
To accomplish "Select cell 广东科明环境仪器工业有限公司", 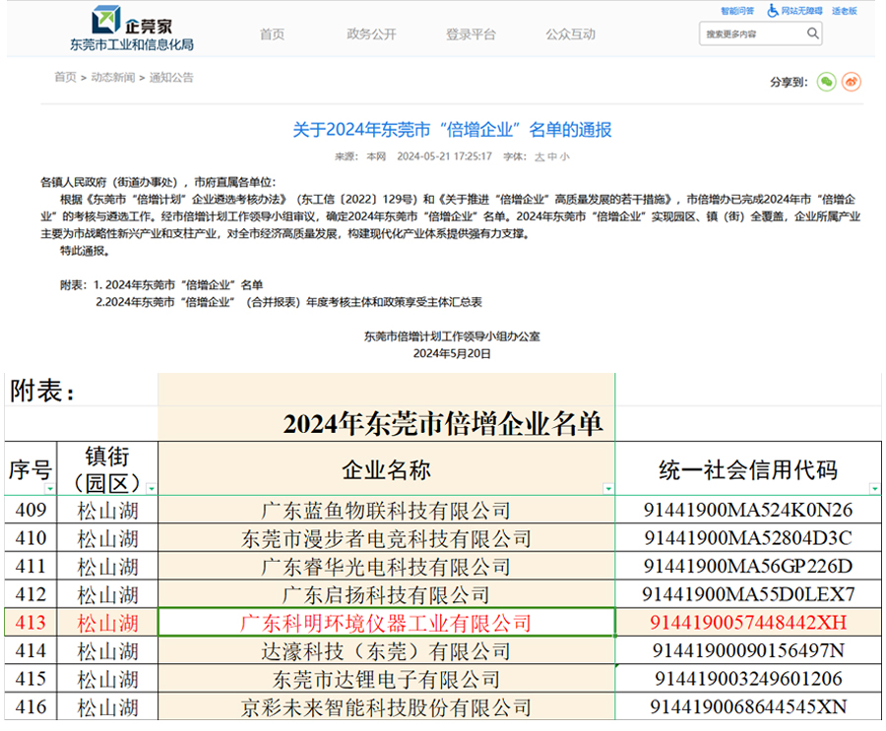I will pos(387,623).
